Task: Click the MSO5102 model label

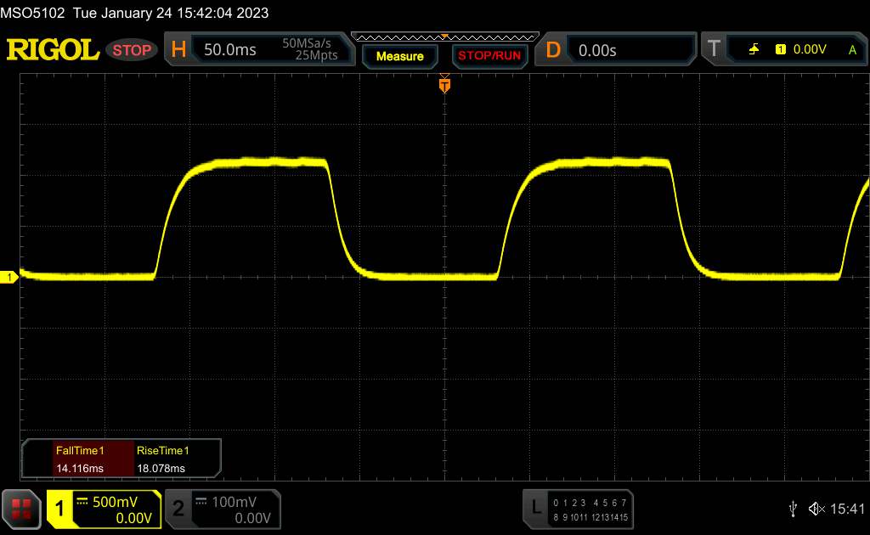Action: [32, 13]
